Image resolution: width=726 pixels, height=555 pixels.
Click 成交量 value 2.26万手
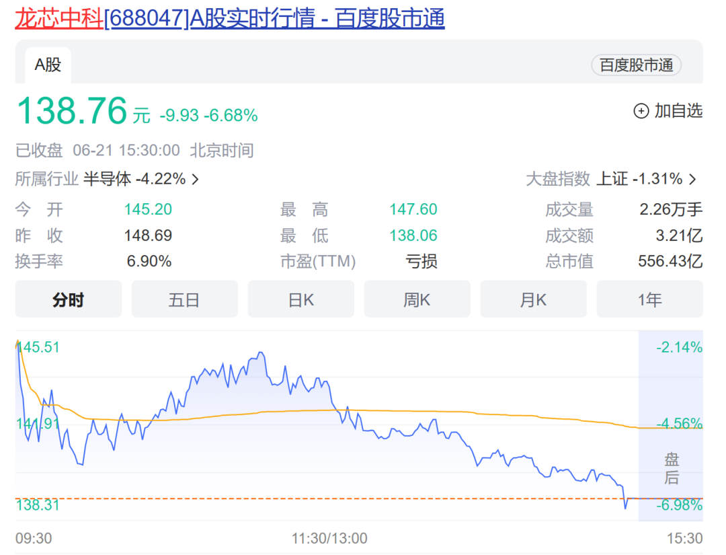point(671,209)
